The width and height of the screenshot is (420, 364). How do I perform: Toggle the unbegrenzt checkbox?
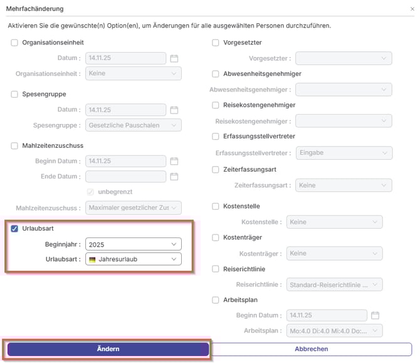coord(91,192)
